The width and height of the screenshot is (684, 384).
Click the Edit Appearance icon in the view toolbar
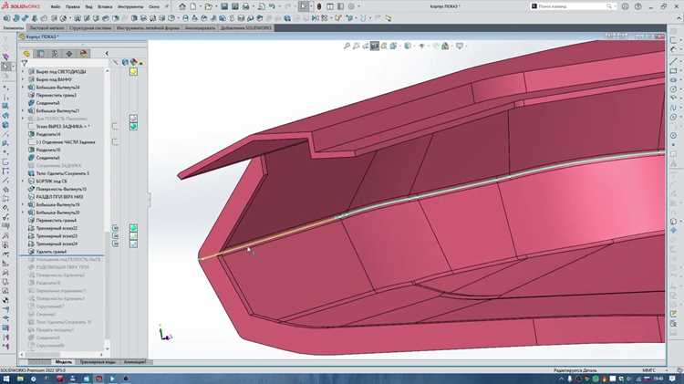[436, 46]
